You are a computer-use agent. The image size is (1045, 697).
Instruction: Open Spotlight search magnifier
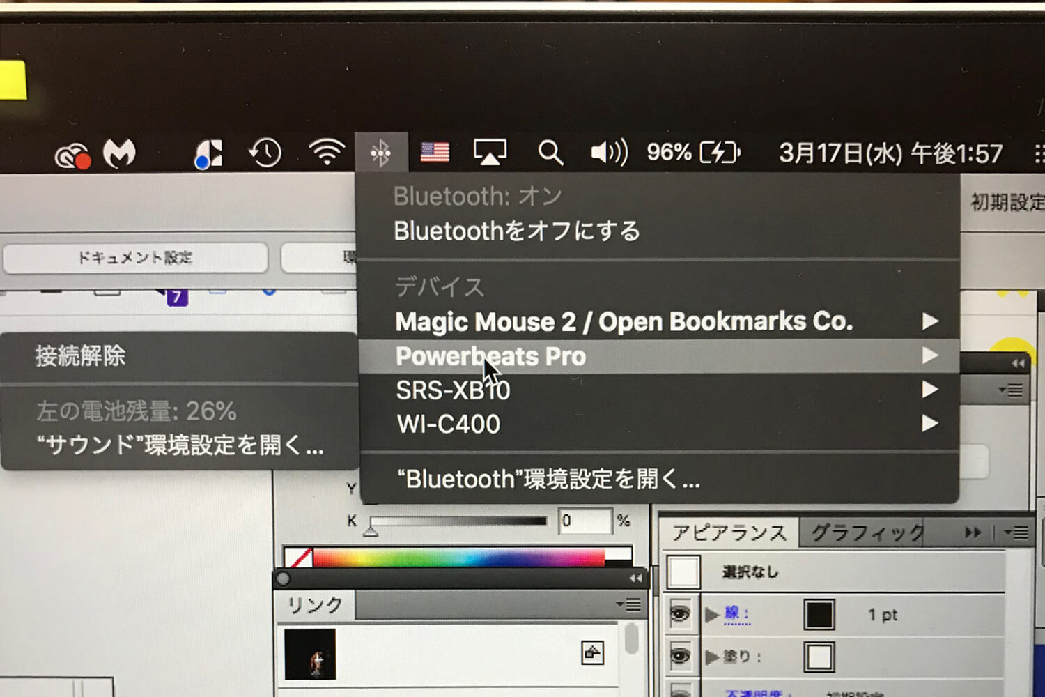point(550,153)
